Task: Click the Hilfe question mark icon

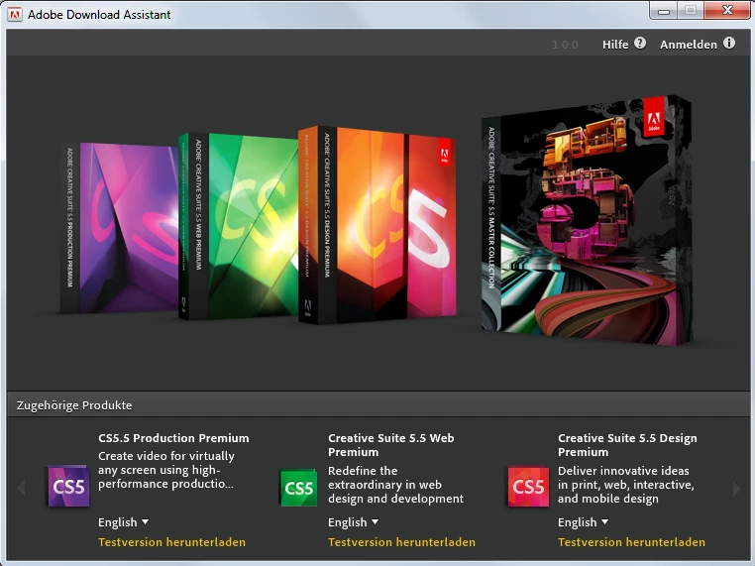Action: click(x=639, y=44)
